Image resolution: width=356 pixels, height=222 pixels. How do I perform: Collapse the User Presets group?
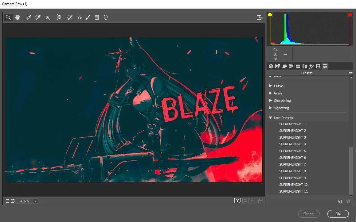pyautogui.click(x=270, y=118)
